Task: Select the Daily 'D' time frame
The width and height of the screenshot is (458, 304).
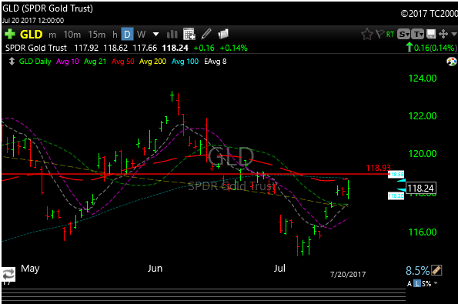Action: (x=127, y=34)
